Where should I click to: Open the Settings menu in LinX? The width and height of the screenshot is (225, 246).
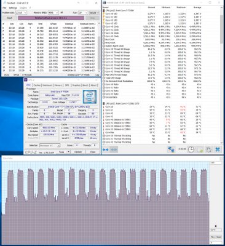coord(13,8)
